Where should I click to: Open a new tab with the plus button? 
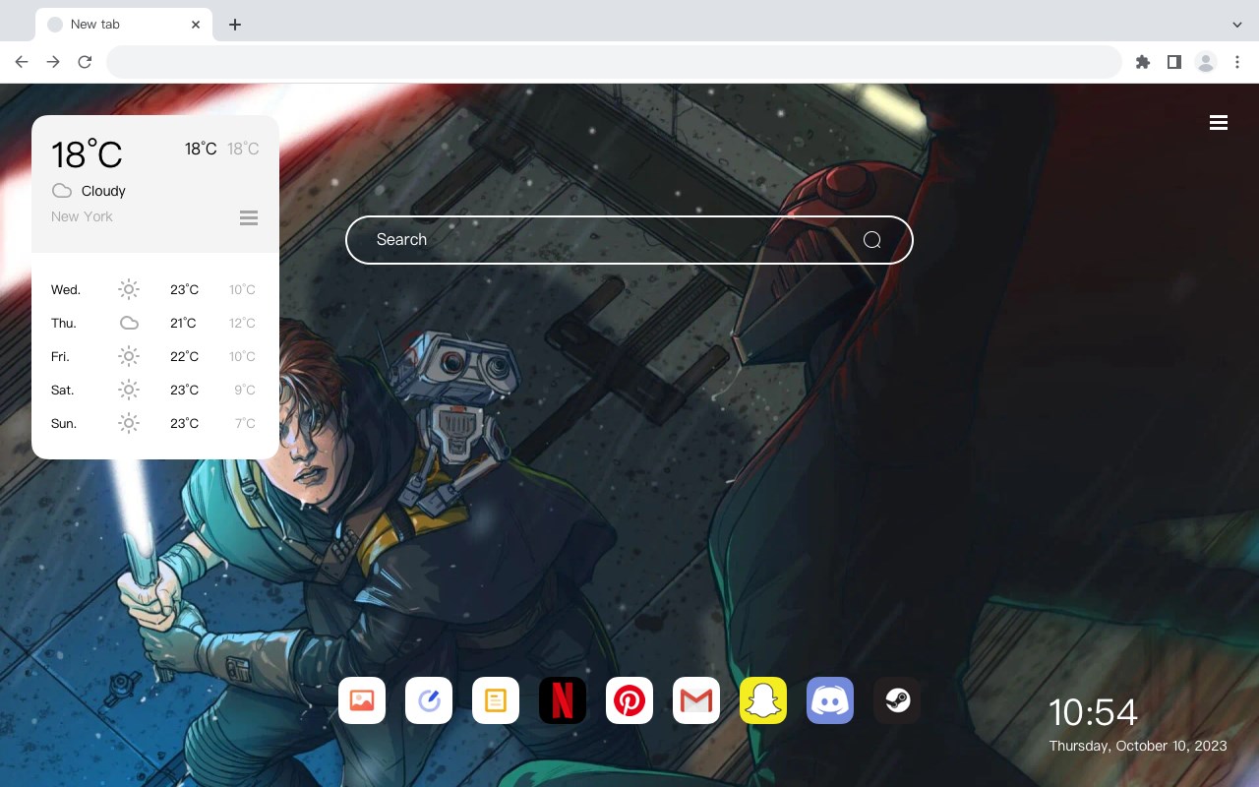point(234,25)
